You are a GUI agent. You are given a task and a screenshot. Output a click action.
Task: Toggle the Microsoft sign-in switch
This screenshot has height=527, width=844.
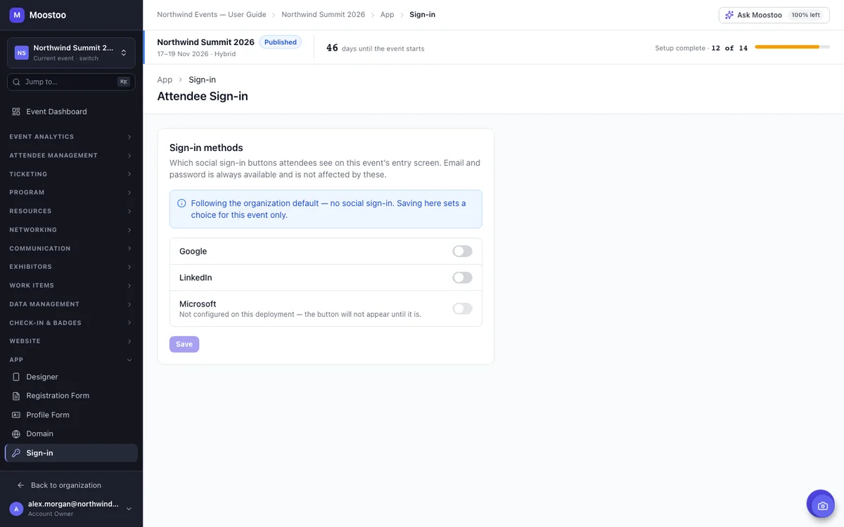click(462, 308)
